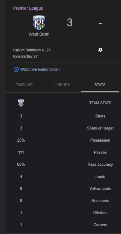Image resolution: width=121 pixels, height=234 pixels.
Task: Click the play circle icon
Action: 16,69
